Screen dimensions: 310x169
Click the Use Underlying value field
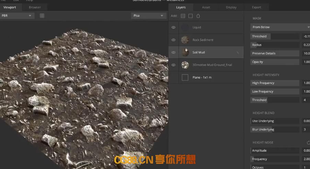(x=306, y=121)
